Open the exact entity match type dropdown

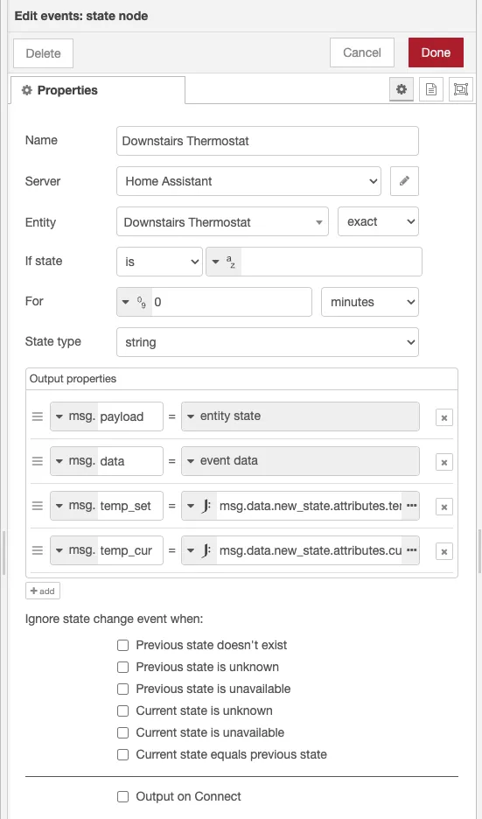tap(378, 221)
